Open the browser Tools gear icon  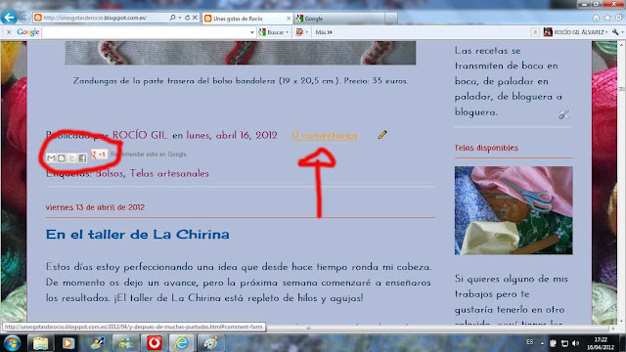[x=619, y=18]
